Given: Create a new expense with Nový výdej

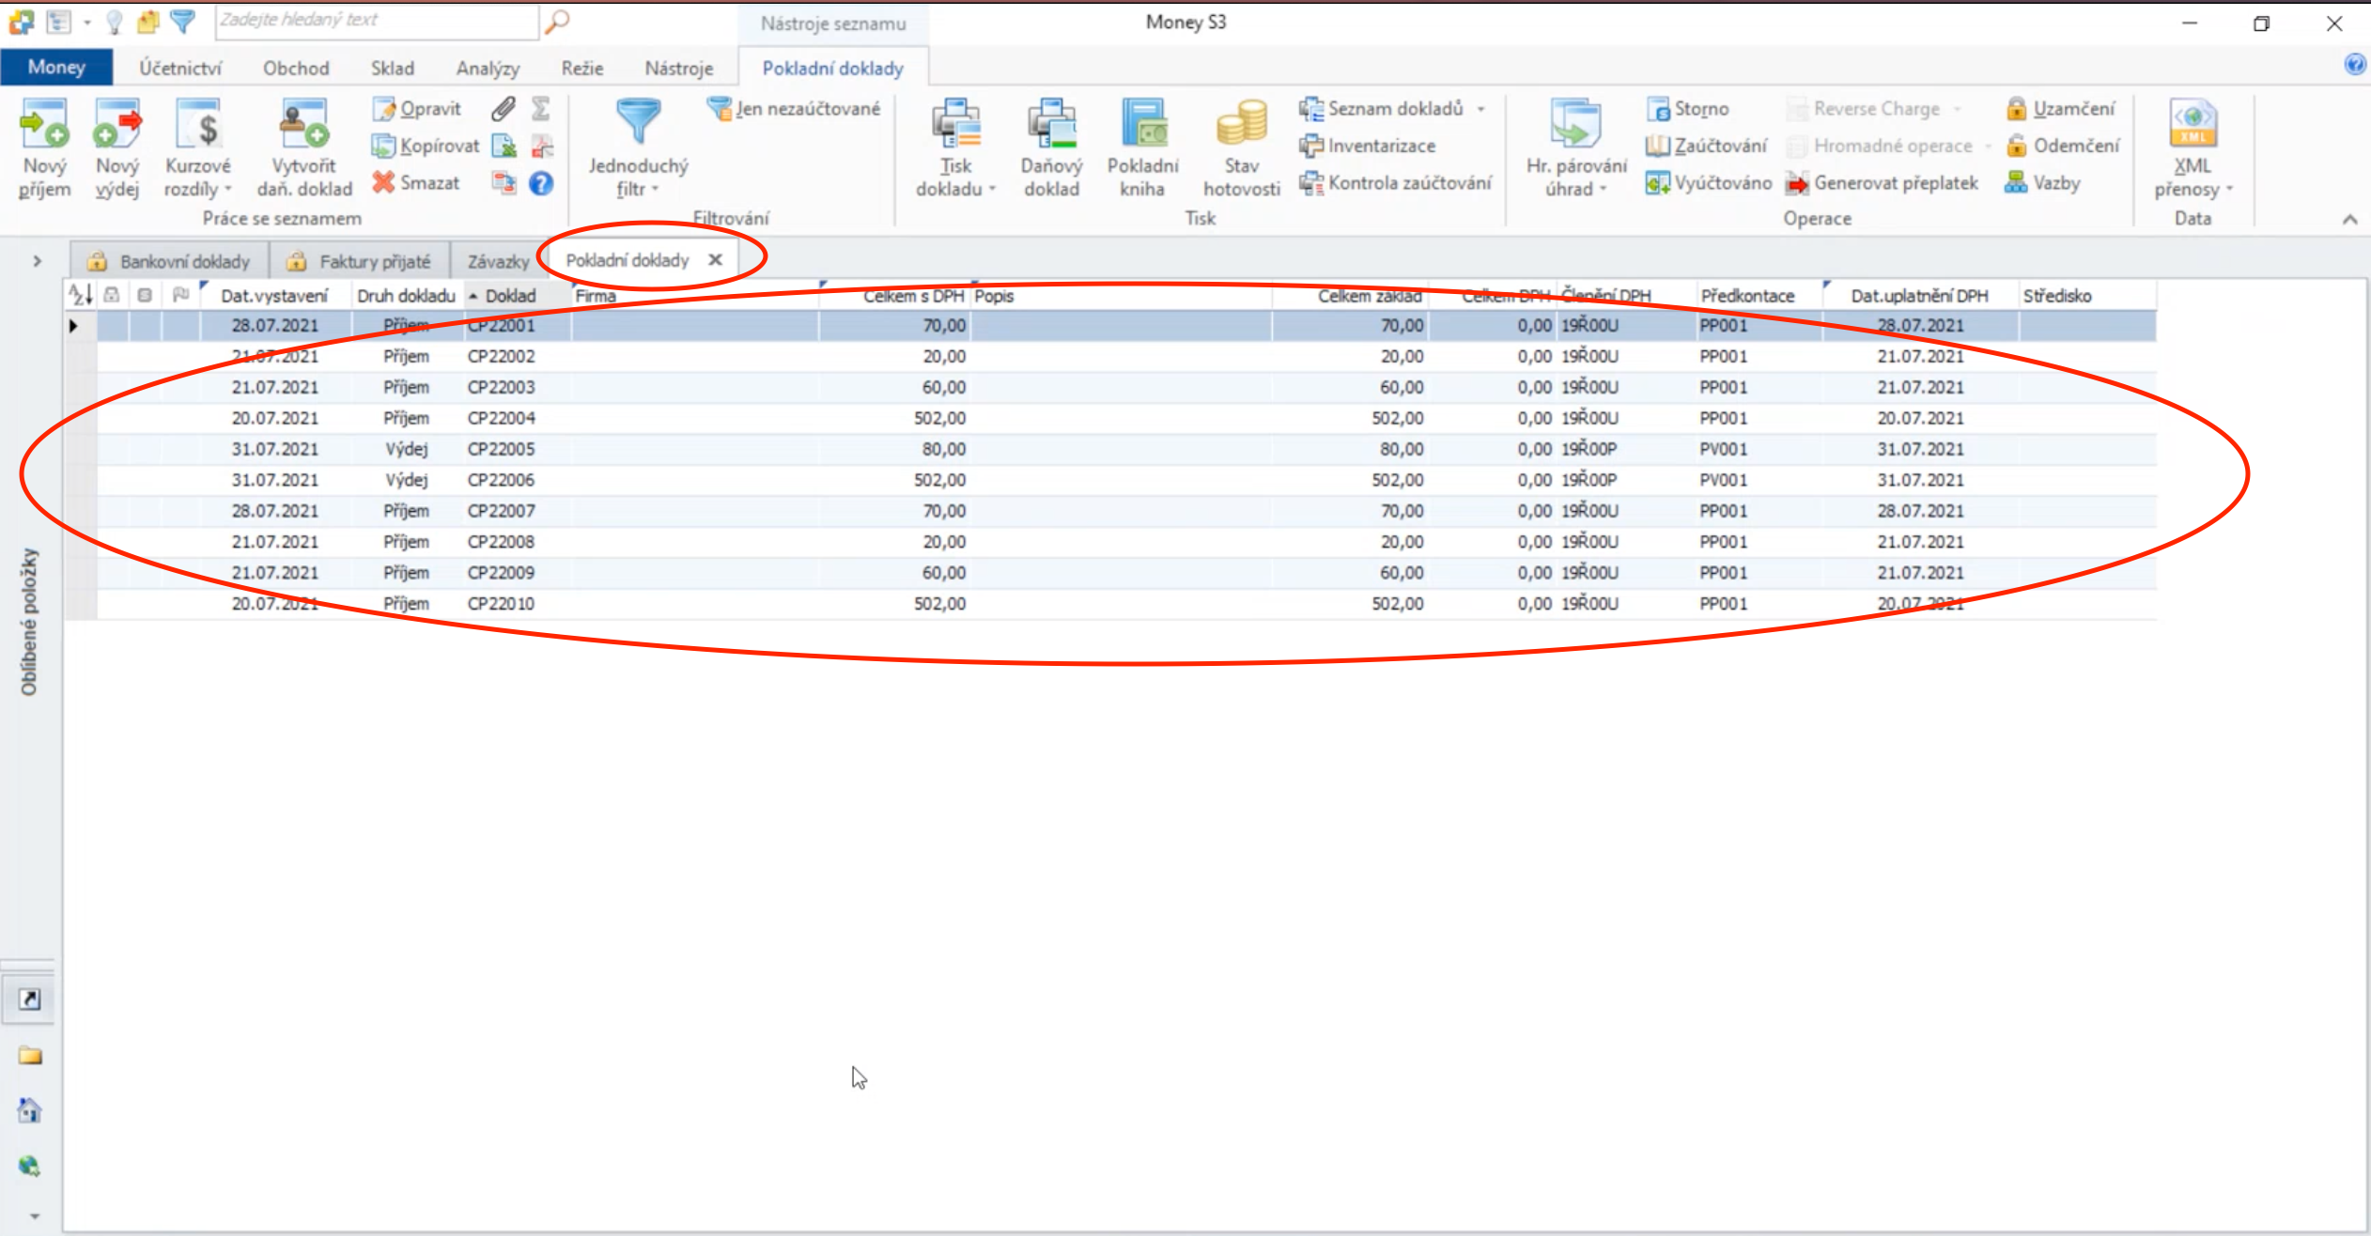Looking at the screenshot, I should tap(117, 148).
